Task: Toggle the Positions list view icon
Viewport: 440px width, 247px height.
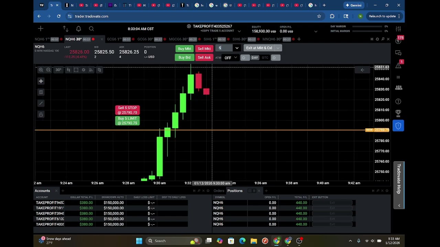Action: 254,191
